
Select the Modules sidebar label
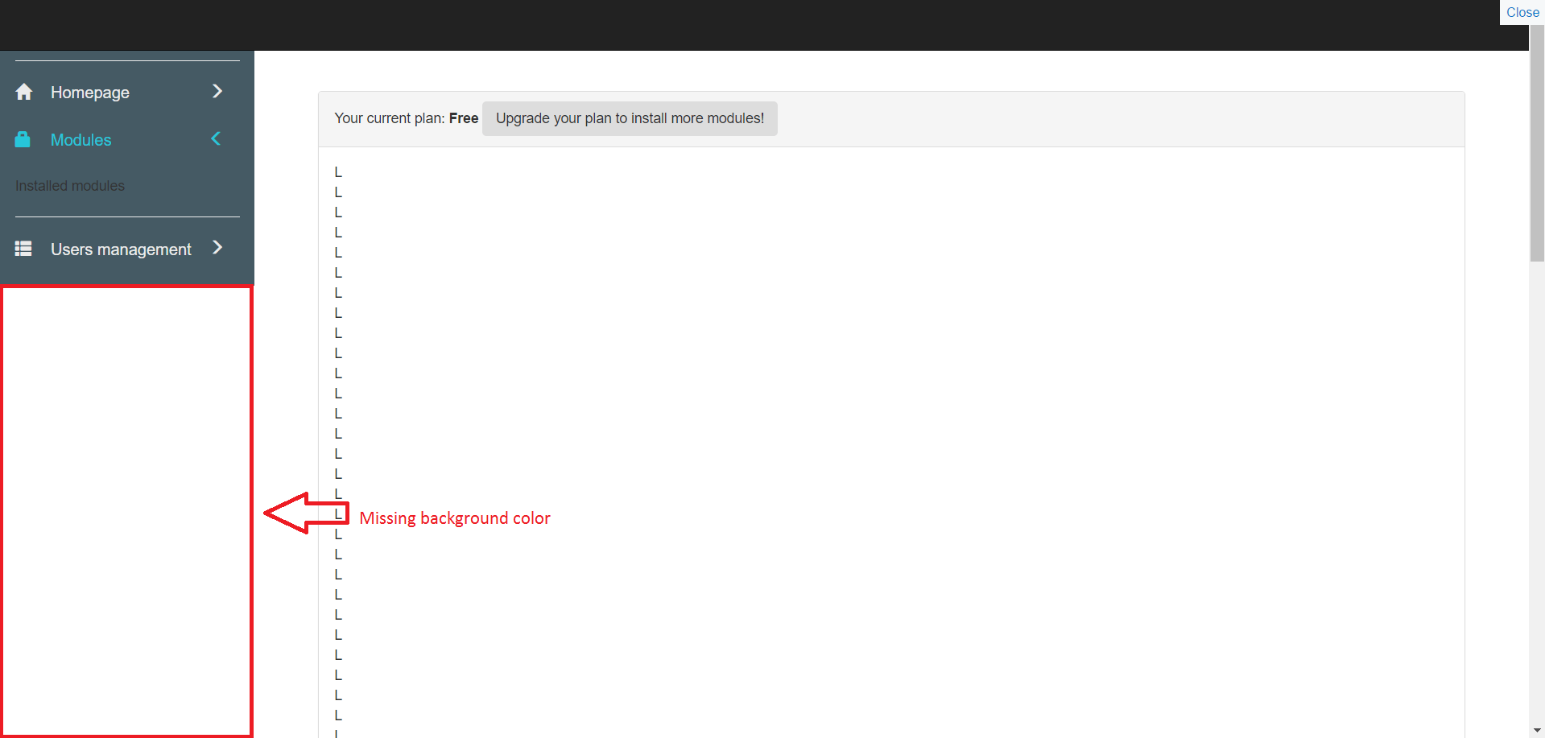tap(81, 139)
